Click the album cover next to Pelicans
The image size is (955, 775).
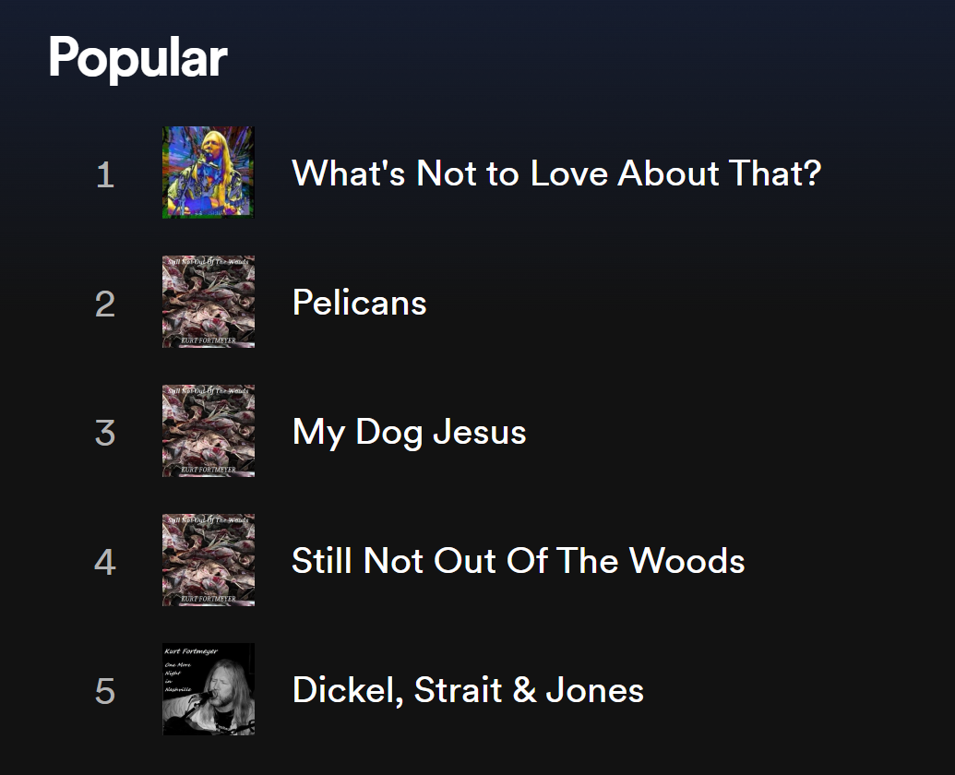(209, 302)
